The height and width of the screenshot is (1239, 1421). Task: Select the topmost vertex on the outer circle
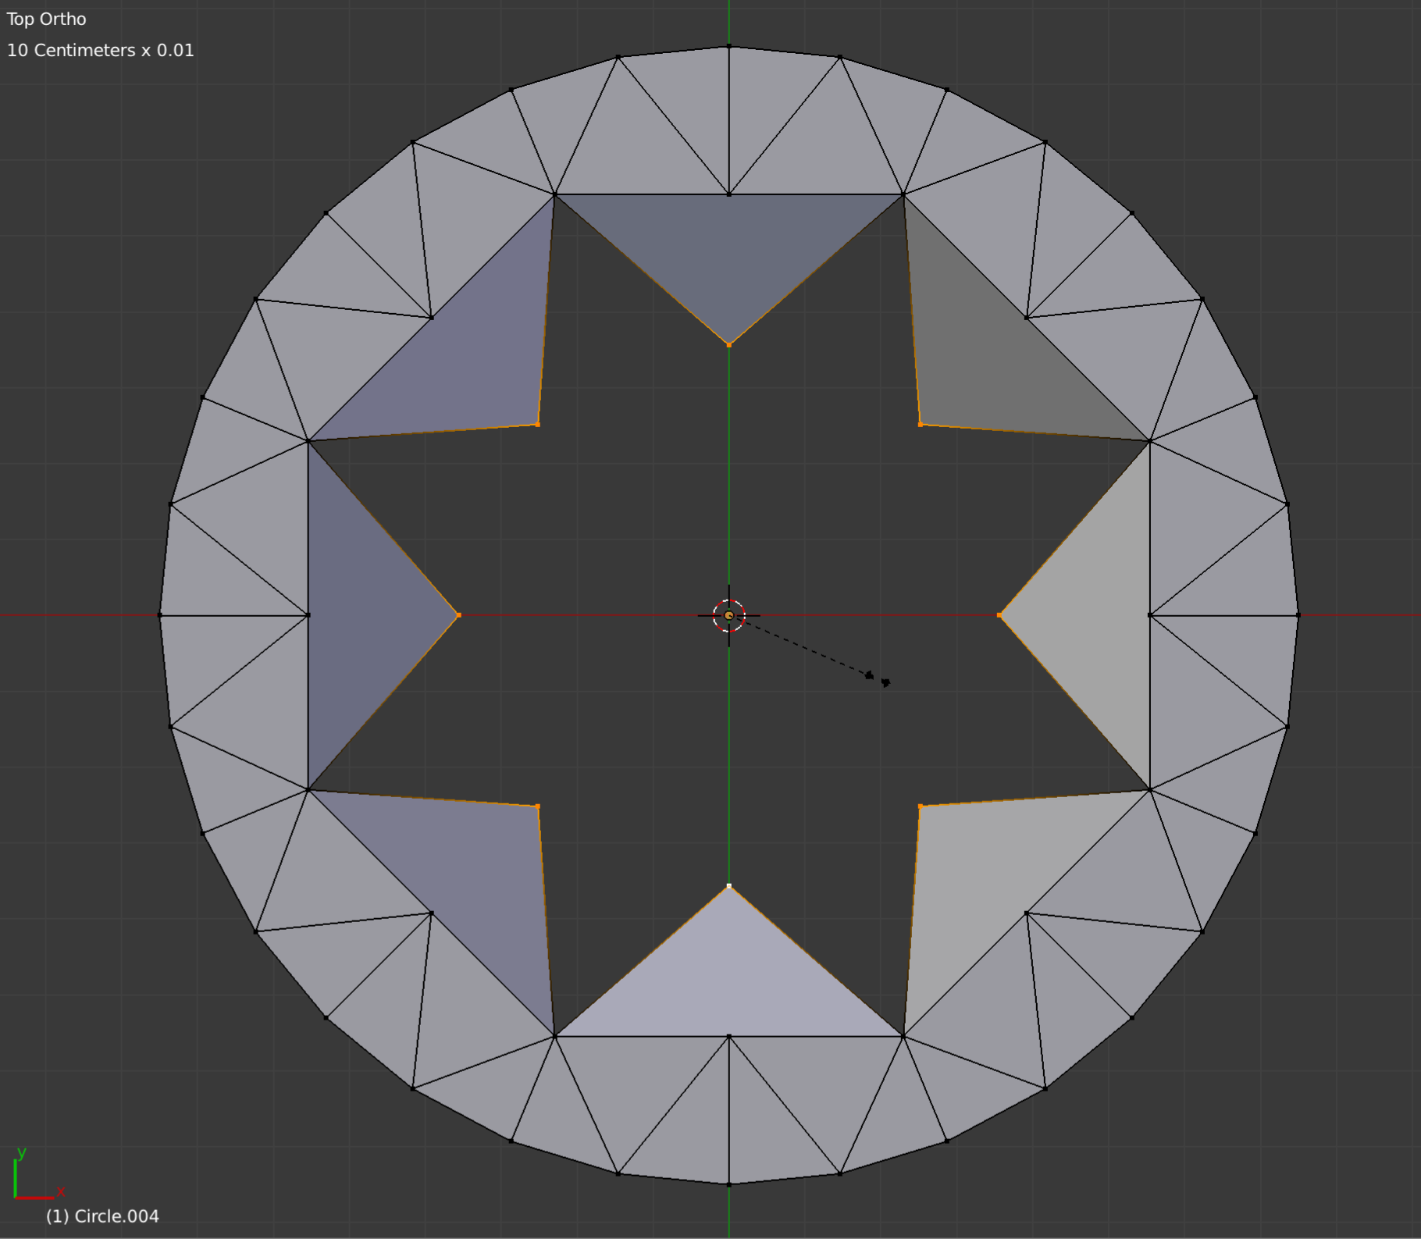pos(729,46)
